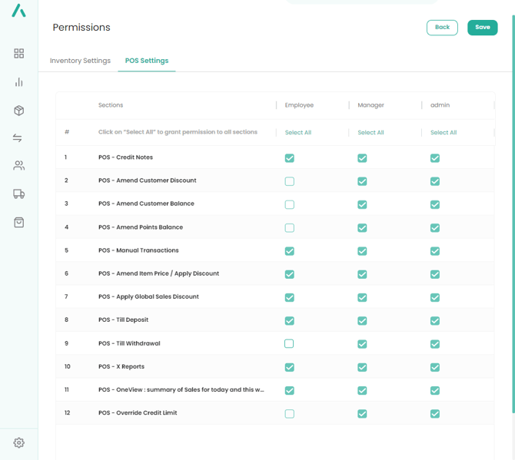The image size is (515, 460).
Task: Enable Amend Customer Discount for Employee
Action: click(290, 181)
